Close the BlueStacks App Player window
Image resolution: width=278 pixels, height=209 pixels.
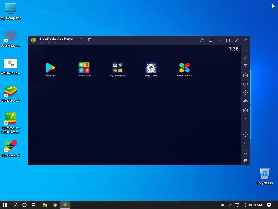[x=237, y=40]
